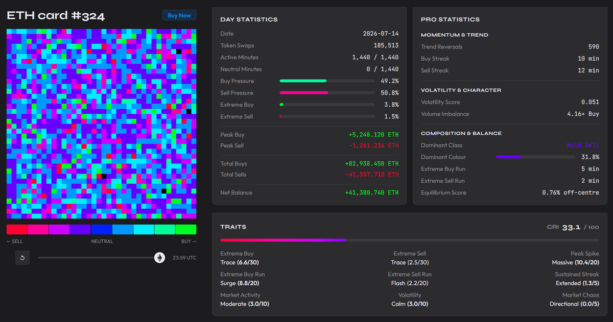Click the 23:59 UTC time label
613x322 pixels.
184,258
